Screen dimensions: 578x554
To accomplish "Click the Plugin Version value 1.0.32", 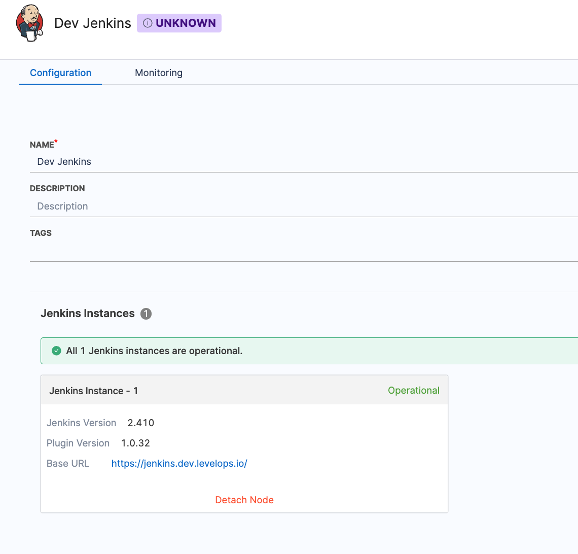I will (135, 443).
